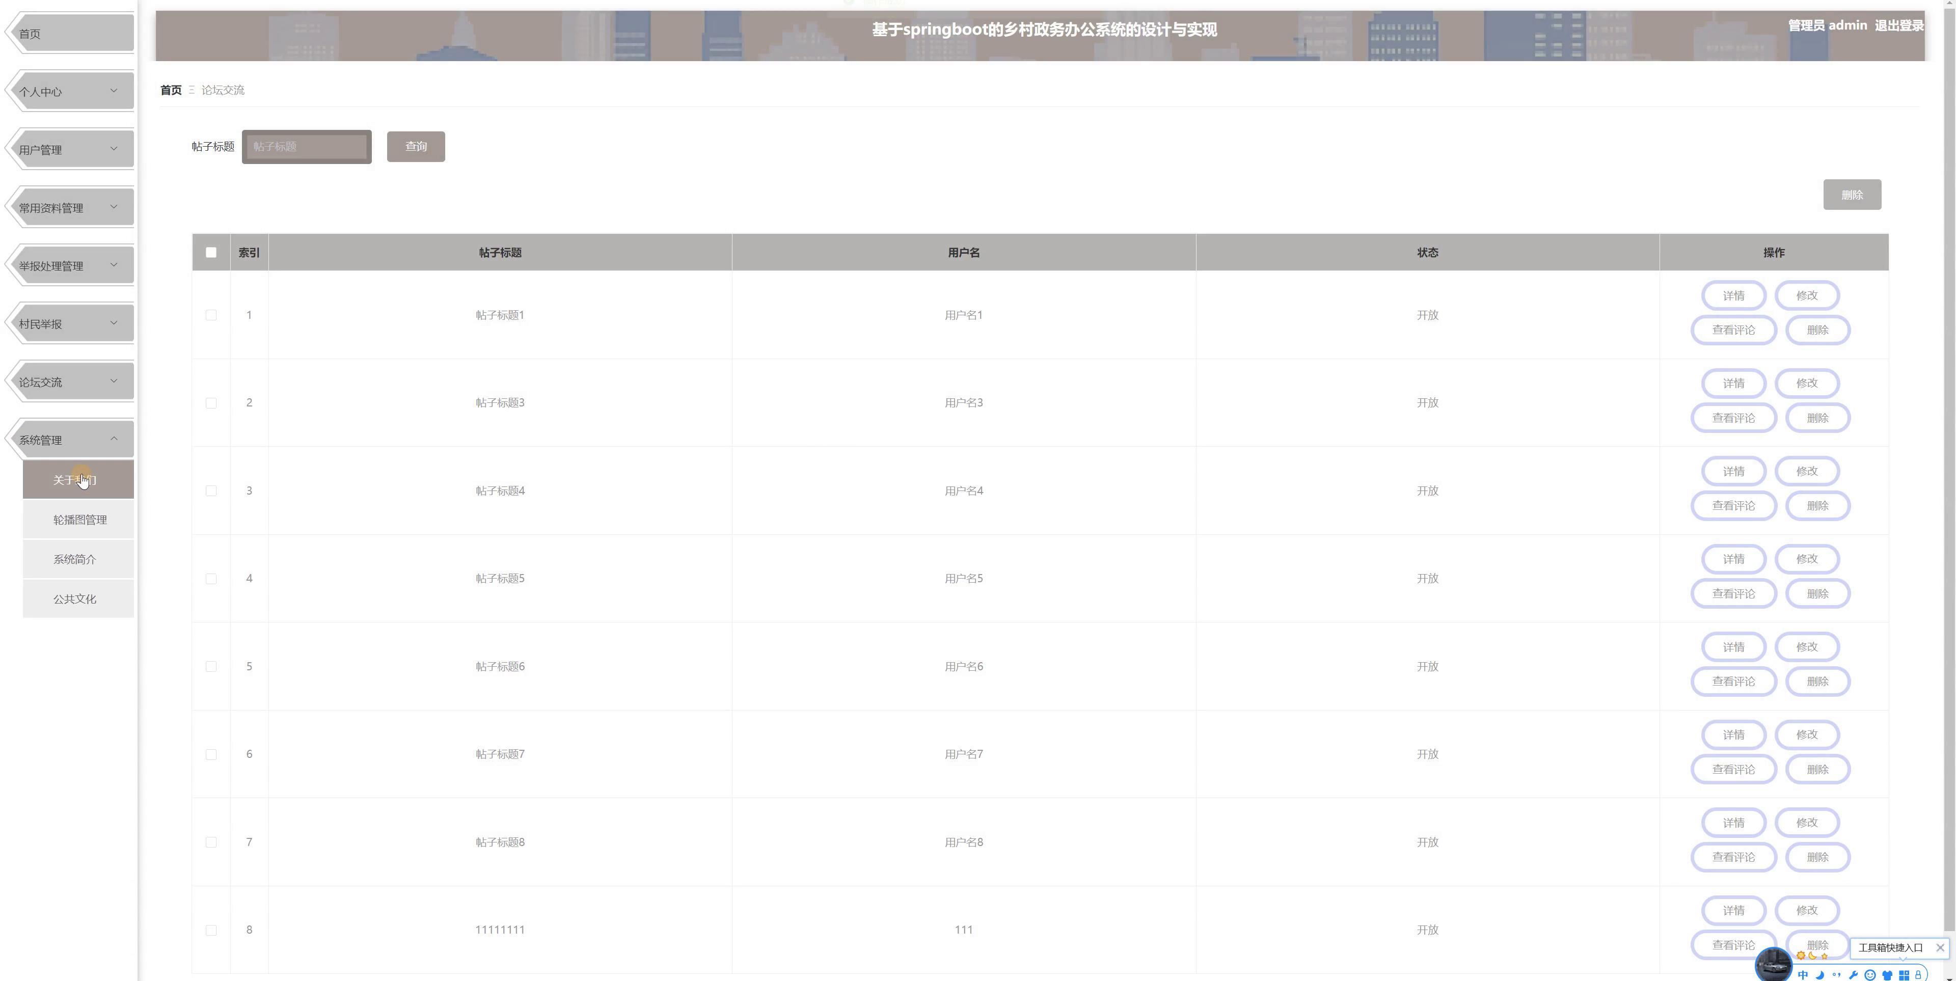This screenshot has height=981, width=1956.
Task: Click the 用户名 column header
Action: pos(964,252)
